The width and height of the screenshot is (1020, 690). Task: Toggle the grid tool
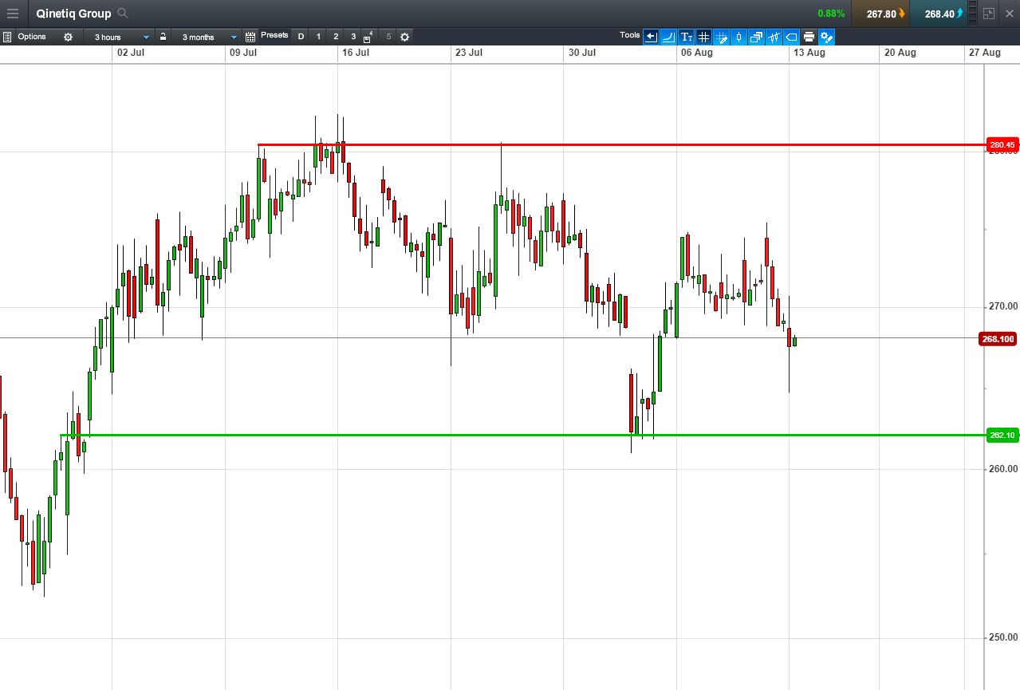(x=703, y=37)
